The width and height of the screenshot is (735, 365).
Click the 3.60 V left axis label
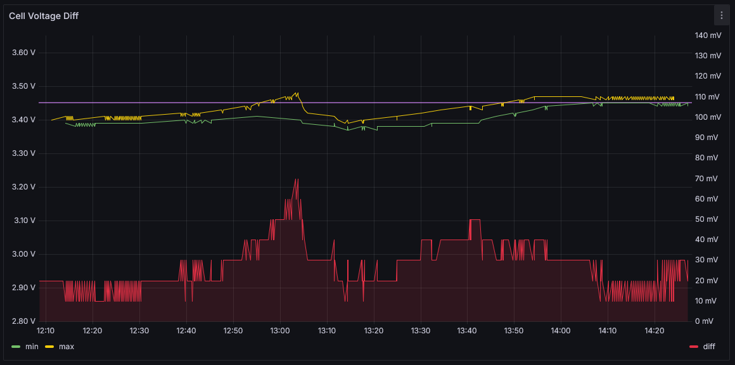coord(23,53)
